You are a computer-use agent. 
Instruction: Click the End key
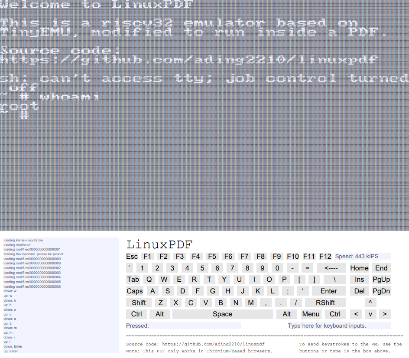click(381, 268)
